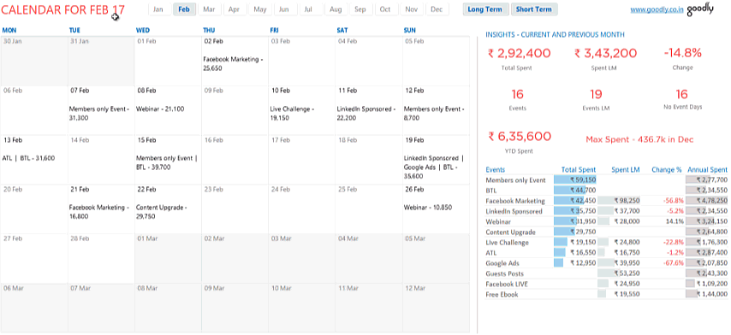
Task: Open the www.goodly.co.in link
Action: click(x=657, y=9)
